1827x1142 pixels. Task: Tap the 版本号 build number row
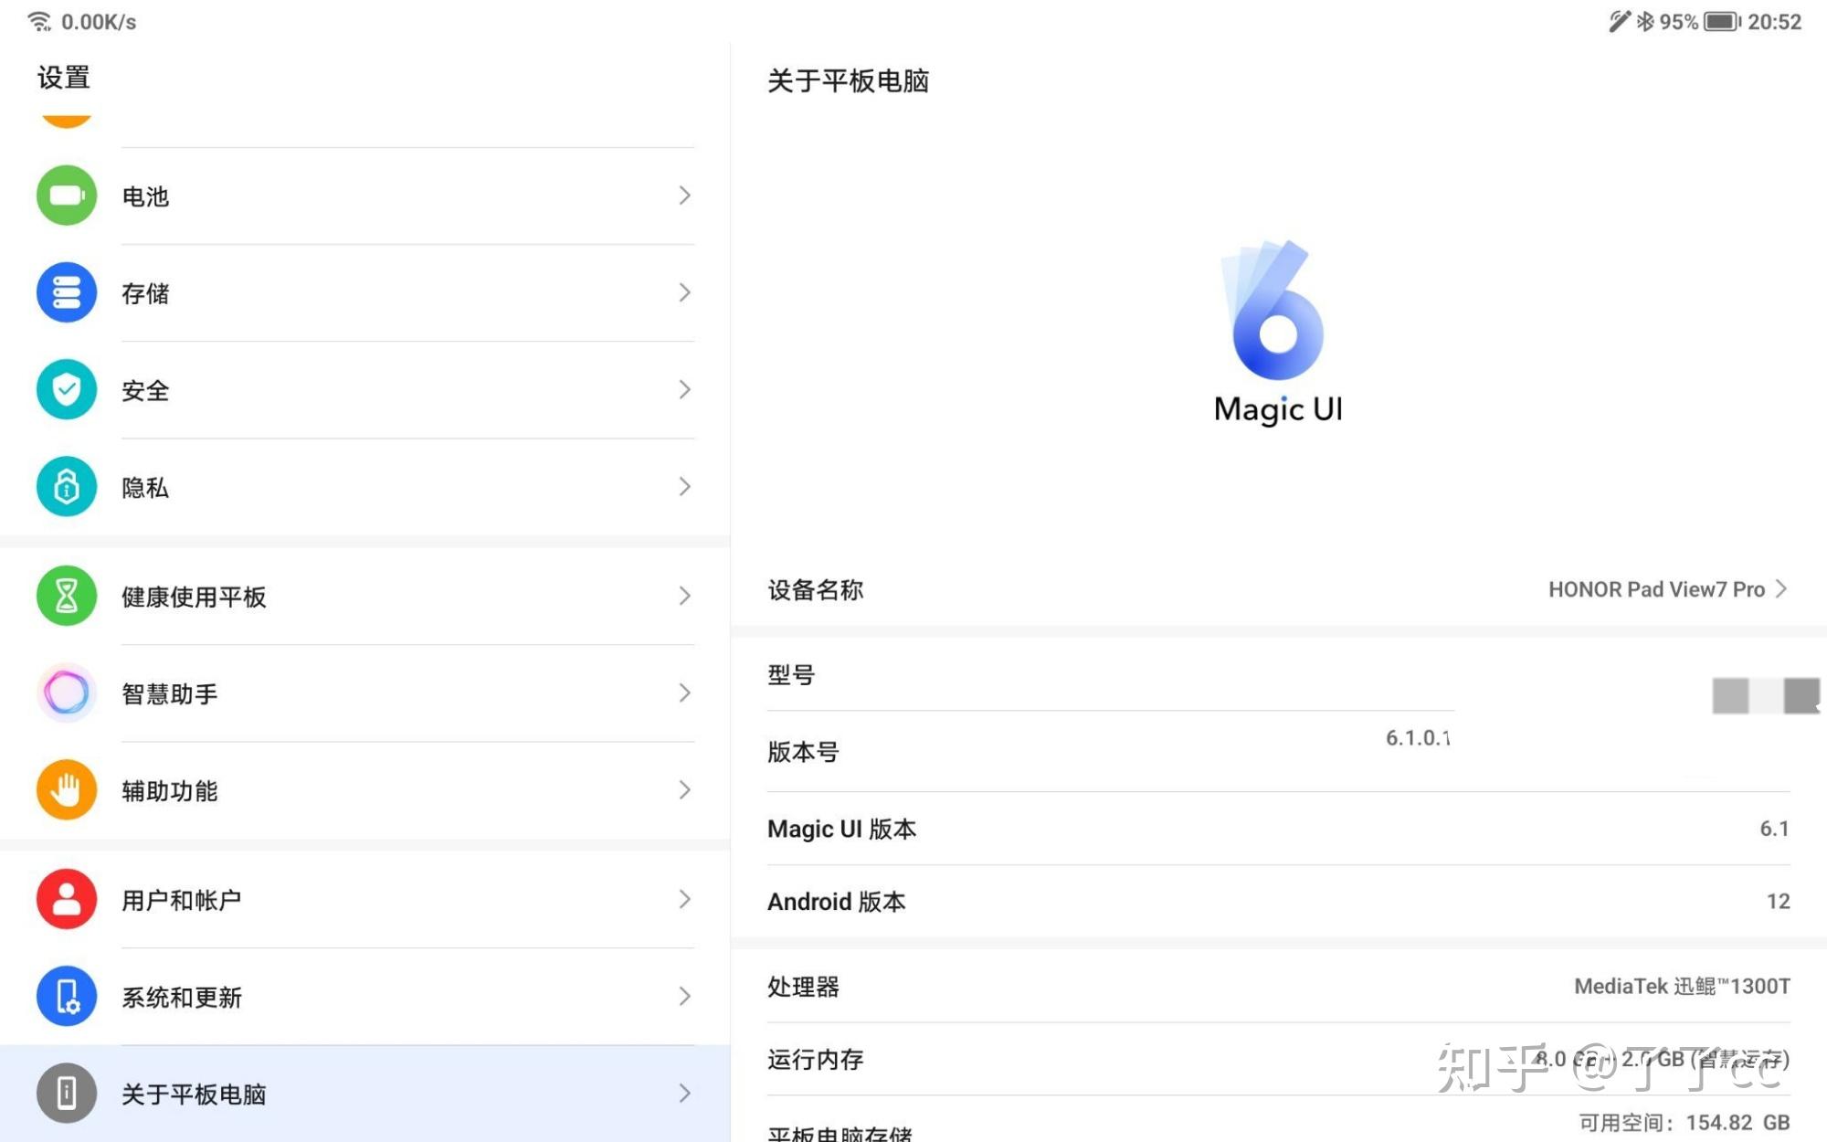tap(1279, 752)
